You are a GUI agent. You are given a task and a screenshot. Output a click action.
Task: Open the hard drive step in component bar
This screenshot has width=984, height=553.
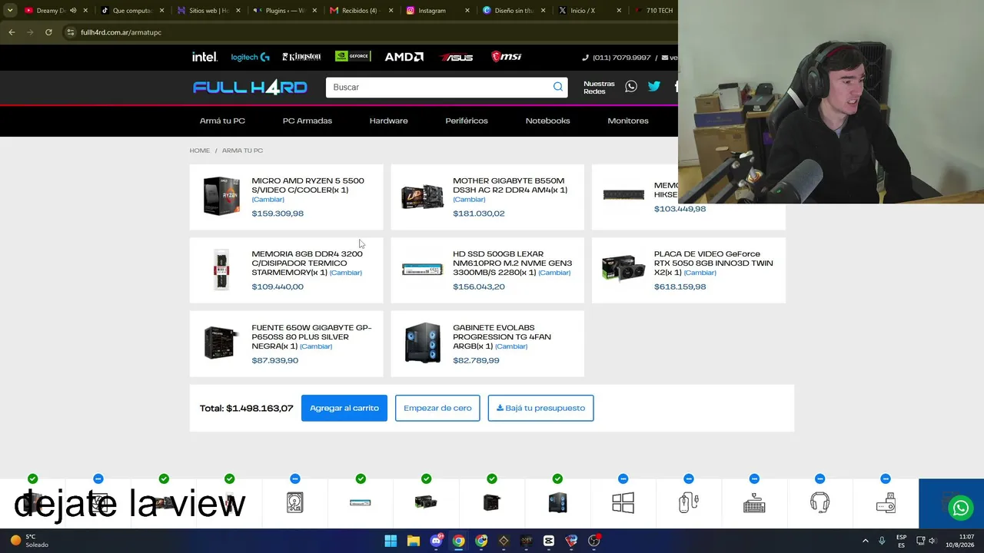tap(295, 503)
